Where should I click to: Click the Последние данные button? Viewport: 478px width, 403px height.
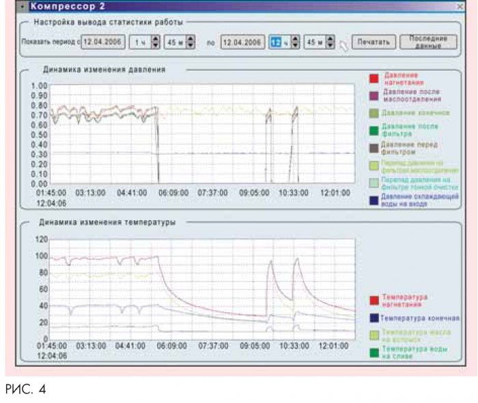click(x=427, y=42)
